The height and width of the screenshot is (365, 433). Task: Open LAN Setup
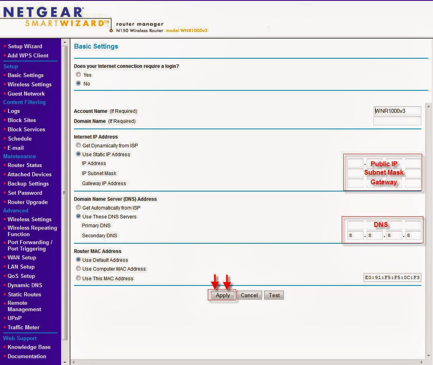click(21, 267)
